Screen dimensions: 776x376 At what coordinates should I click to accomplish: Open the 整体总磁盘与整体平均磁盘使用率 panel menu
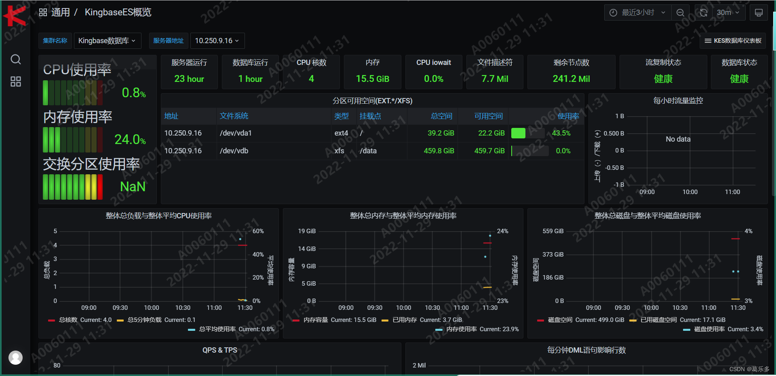pyautogui.click(x=647, y=216)
